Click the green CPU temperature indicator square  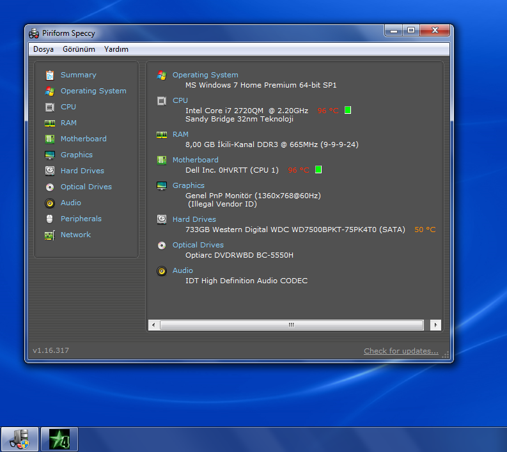(348, 110)
